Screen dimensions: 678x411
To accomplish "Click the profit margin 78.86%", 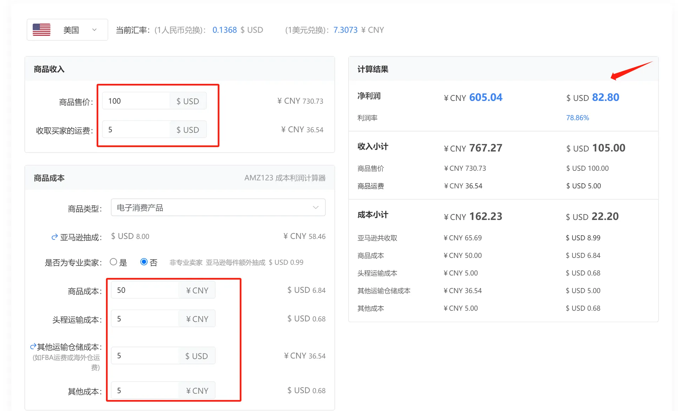I will point(577,118).
